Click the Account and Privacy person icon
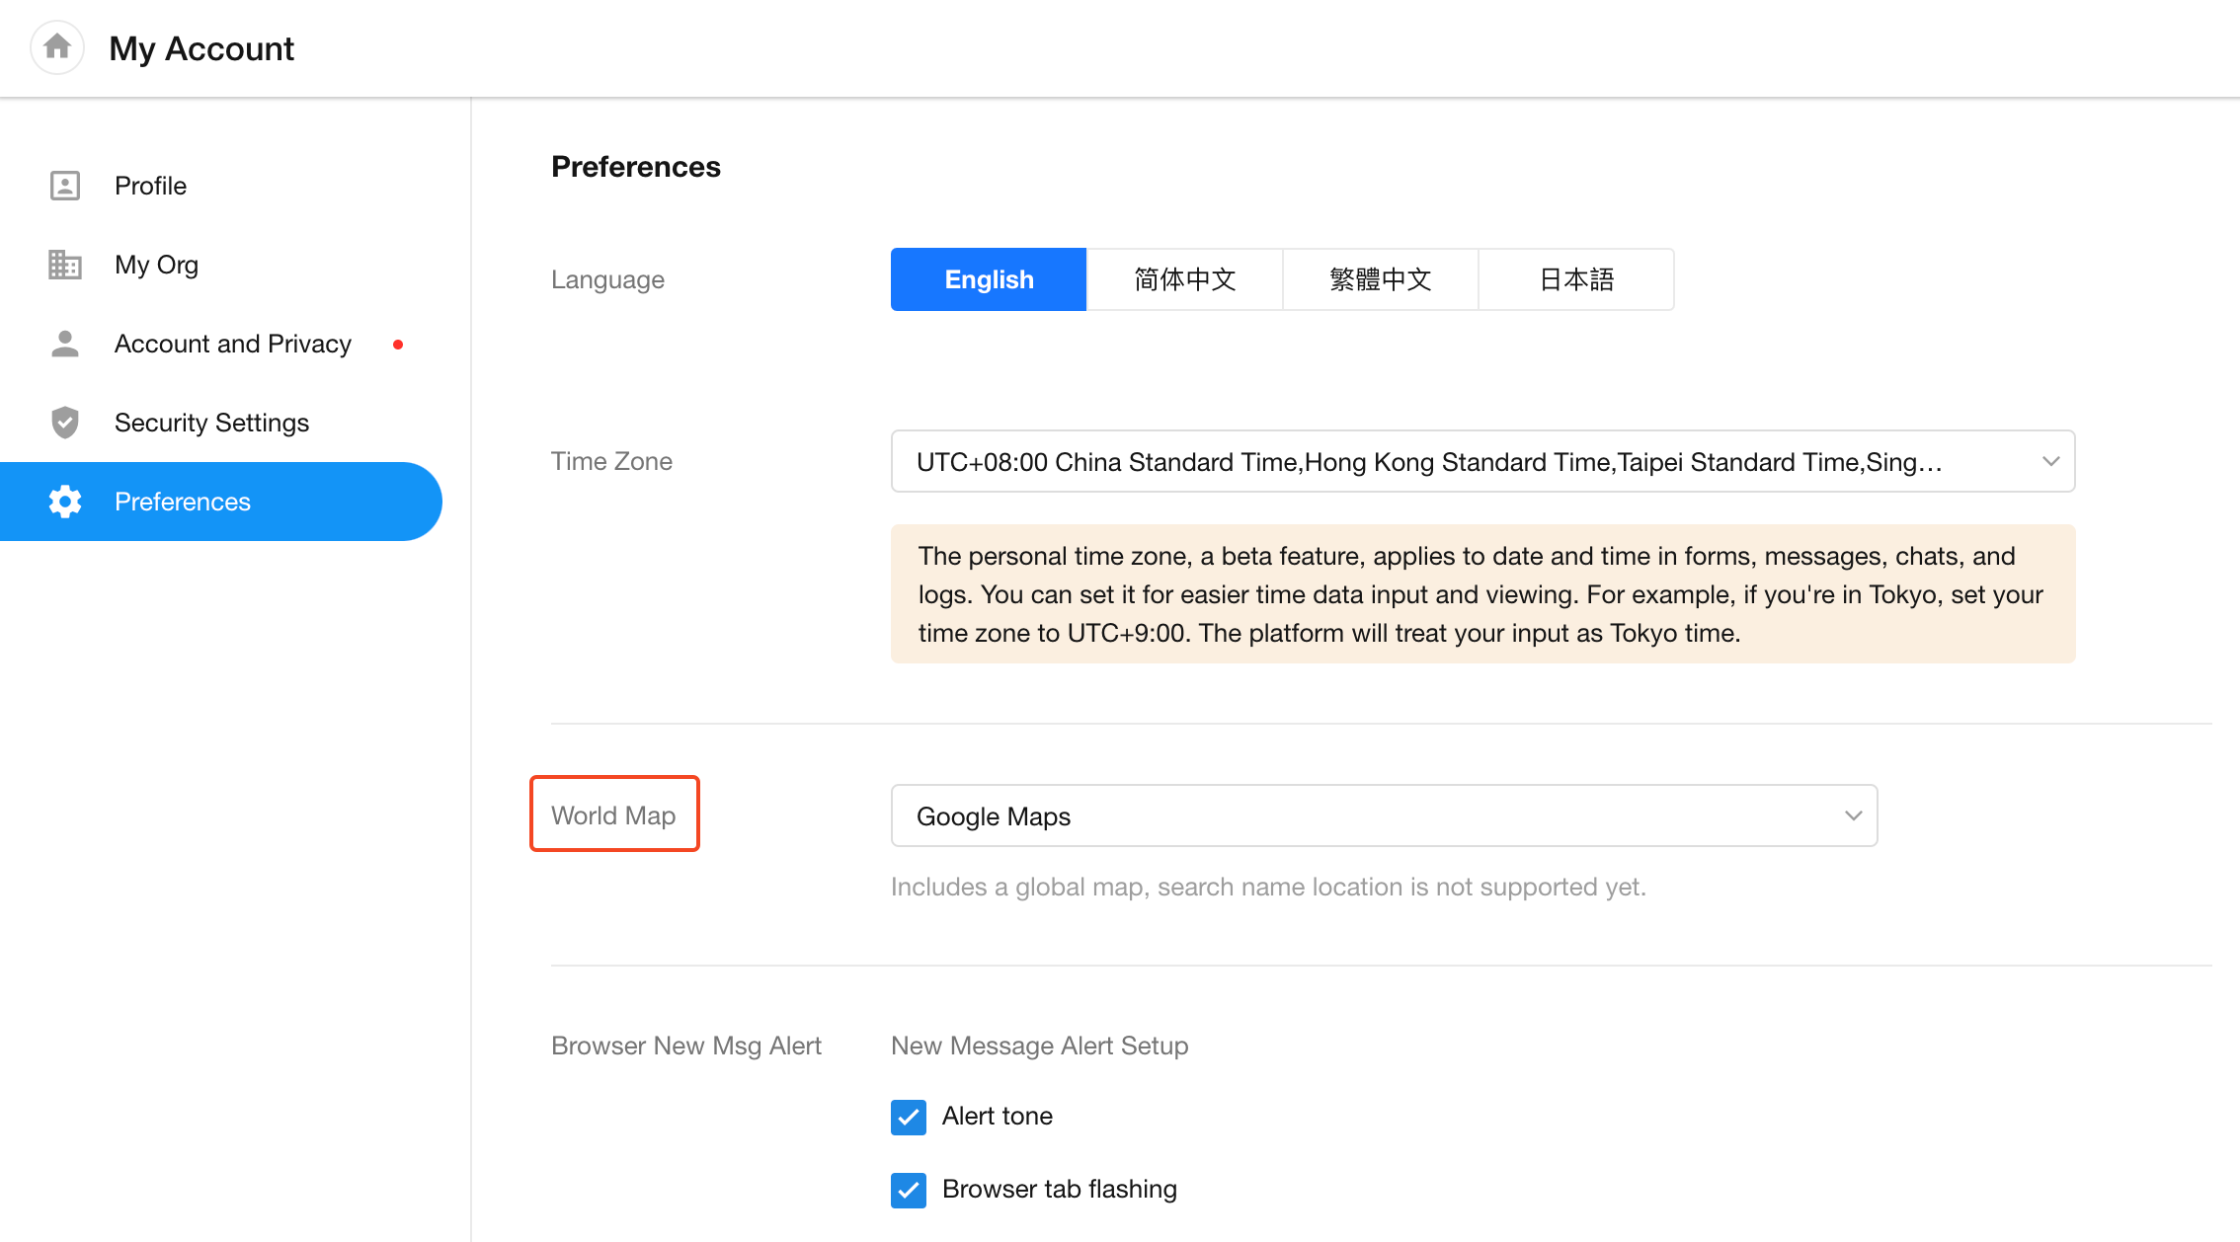The height and width of the screenshot is (1242, 2240). (x=65, y=344)
